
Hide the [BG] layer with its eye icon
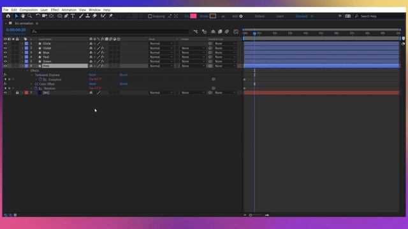coord(5,93)
